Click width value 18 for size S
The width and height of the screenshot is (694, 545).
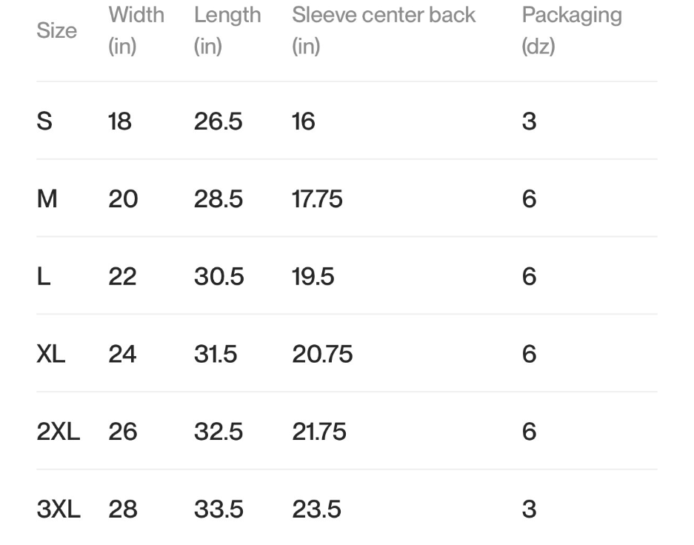point(120,121)
